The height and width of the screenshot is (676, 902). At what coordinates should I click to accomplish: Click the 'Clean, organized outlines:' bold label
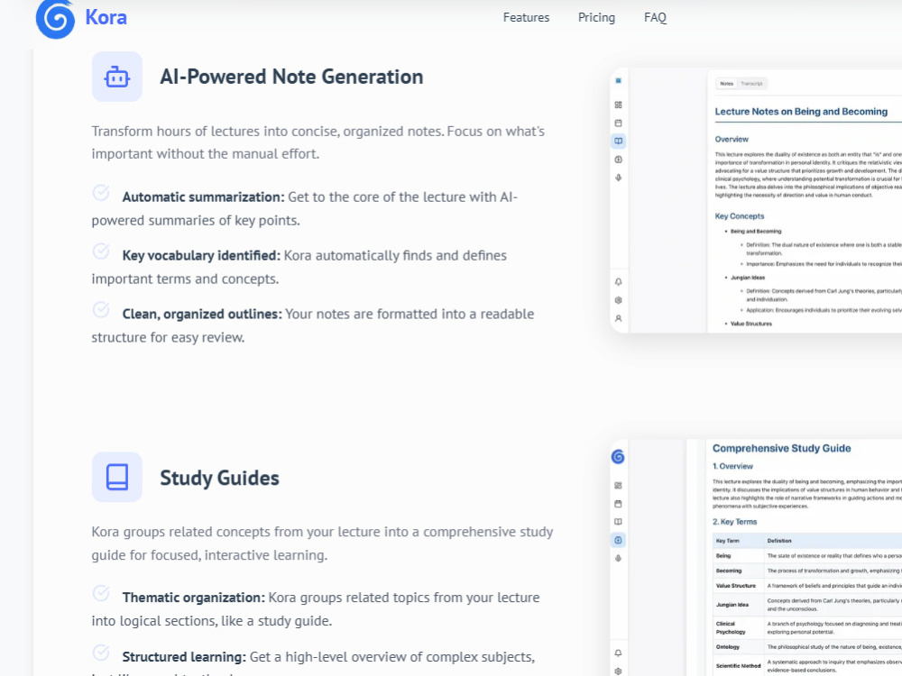pyautogui.click(x=202, y=315)
